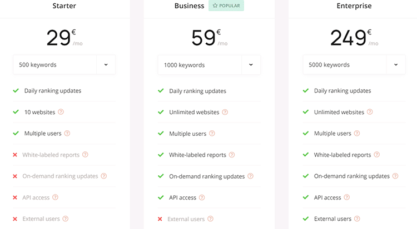The width and height of the screenshot is (417, 229).
Task: Click green checkmark for Starter Daily ranking updates
Action: click(16, 91)
